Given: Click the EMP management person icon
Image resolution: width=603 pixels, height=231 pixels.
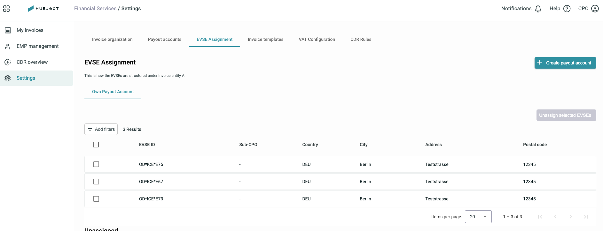Looking at the screenshot, I should (8, 46).
